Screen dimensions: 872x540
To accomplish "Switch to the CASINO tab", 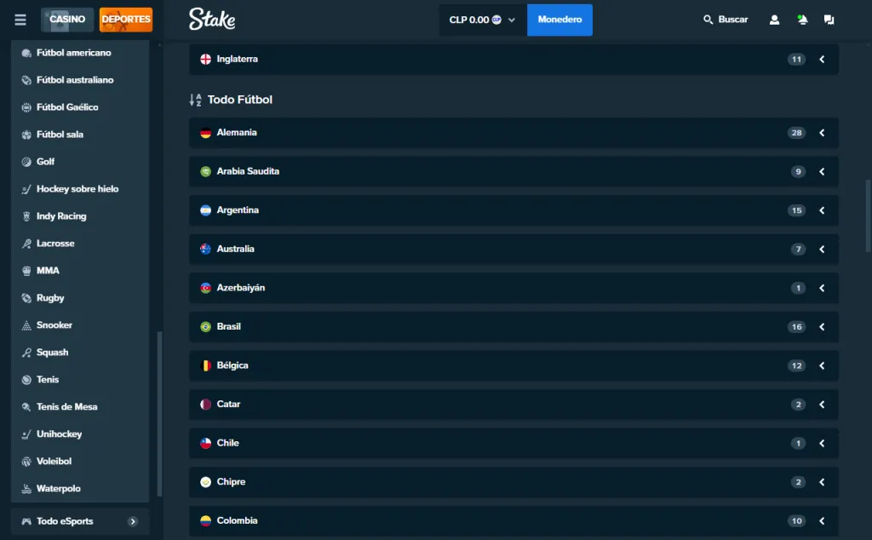I will pos(68,19).
